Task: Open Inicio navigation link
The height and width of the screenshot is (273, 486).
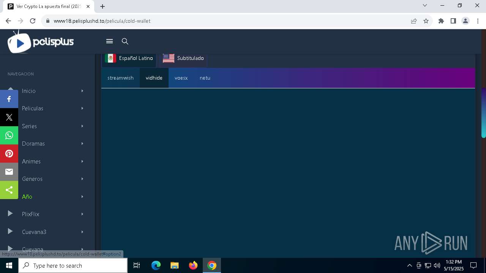Action: point(29,91)
